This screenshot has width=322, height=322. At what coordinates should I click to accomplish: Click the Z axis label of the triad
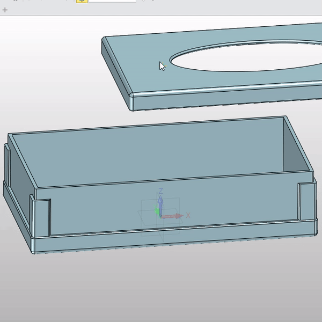coord(161,191)
